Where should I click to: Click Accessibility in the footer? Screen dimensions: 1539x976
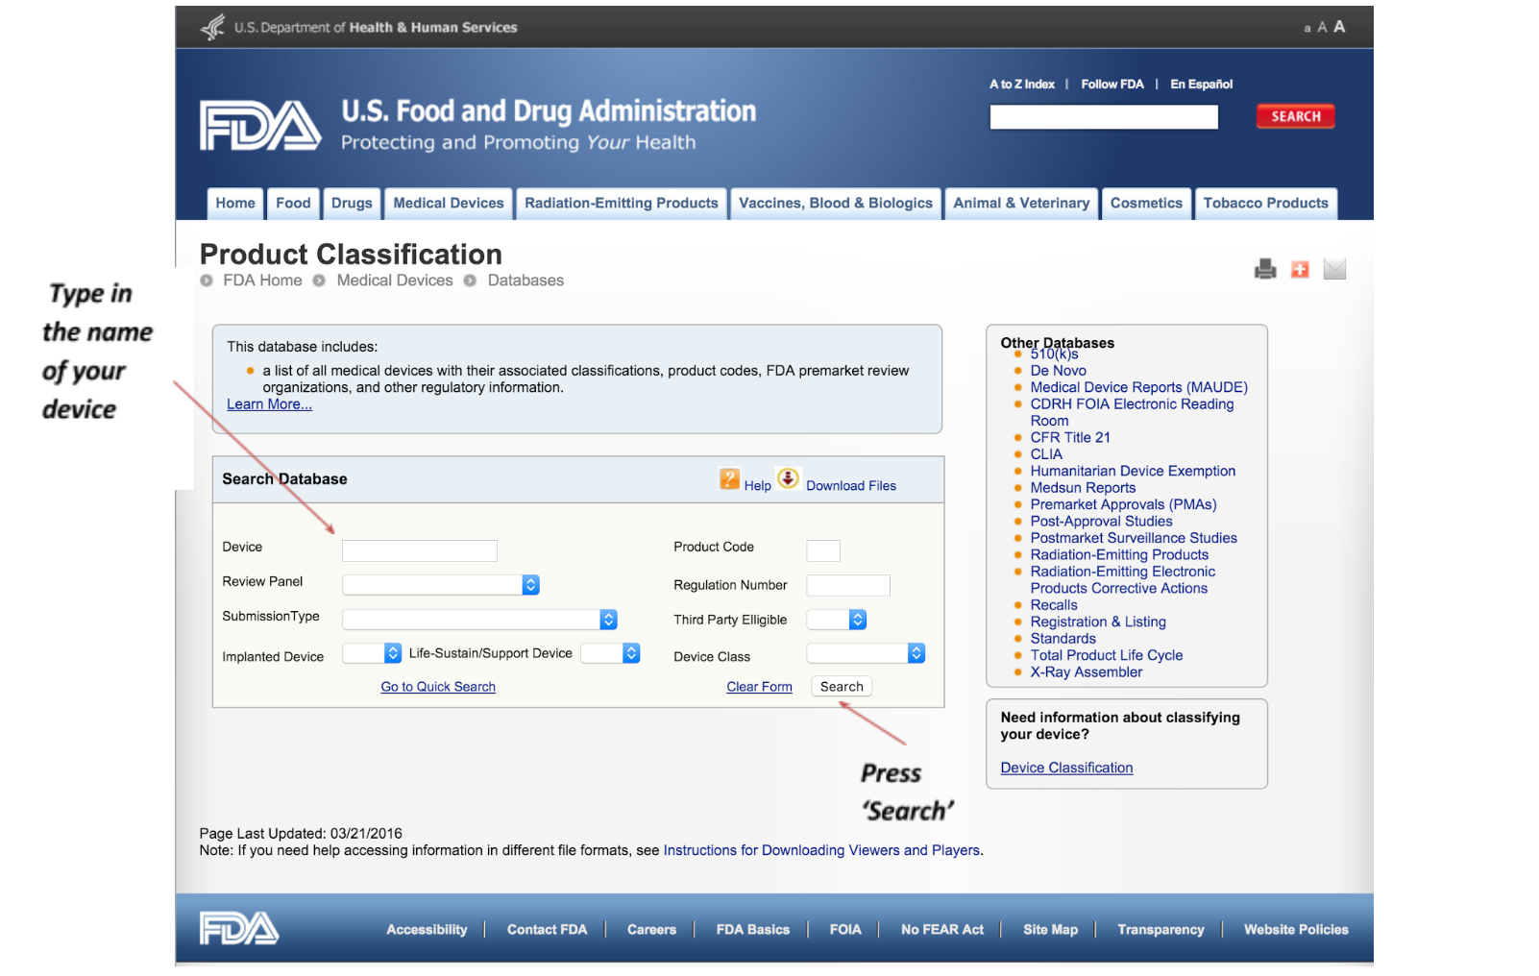point(427,930)
